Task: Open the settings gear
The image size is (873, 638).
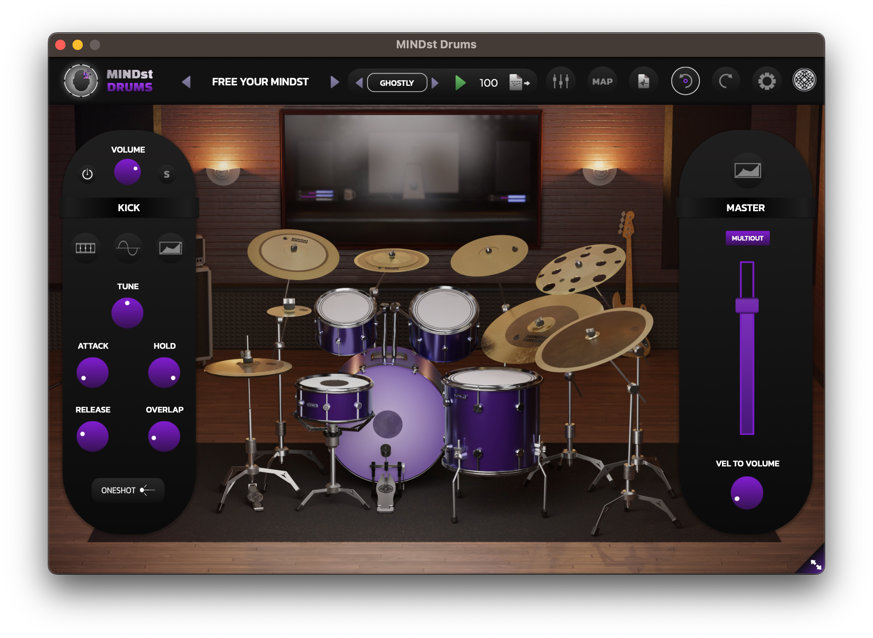Action: (767, 81)
